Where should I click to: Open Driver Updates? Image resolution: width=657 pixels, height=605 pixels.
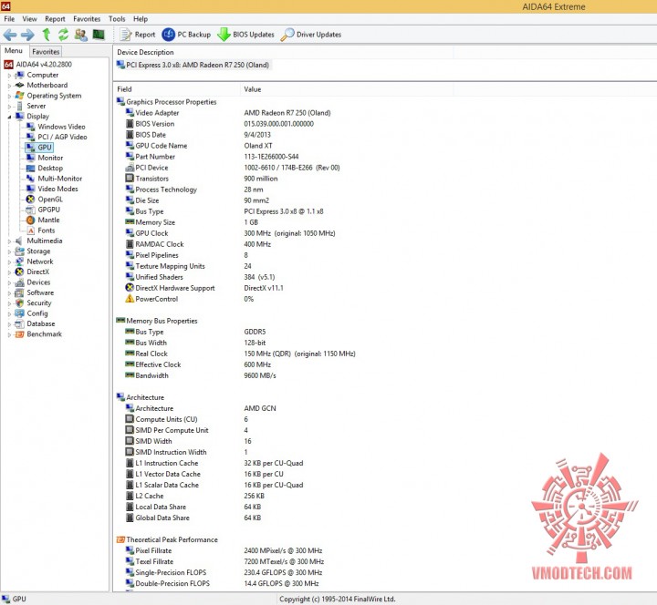click(x=310, y=35)
